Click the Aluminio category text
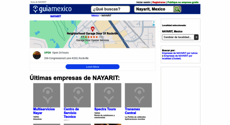 point(37,119)
